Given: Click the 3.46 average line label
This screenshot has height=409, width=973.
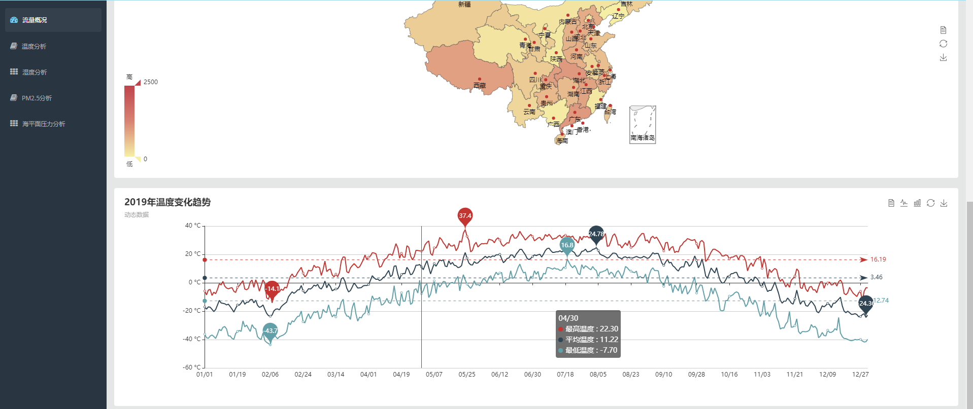Looking at the screenshot, I should [876, 277].
